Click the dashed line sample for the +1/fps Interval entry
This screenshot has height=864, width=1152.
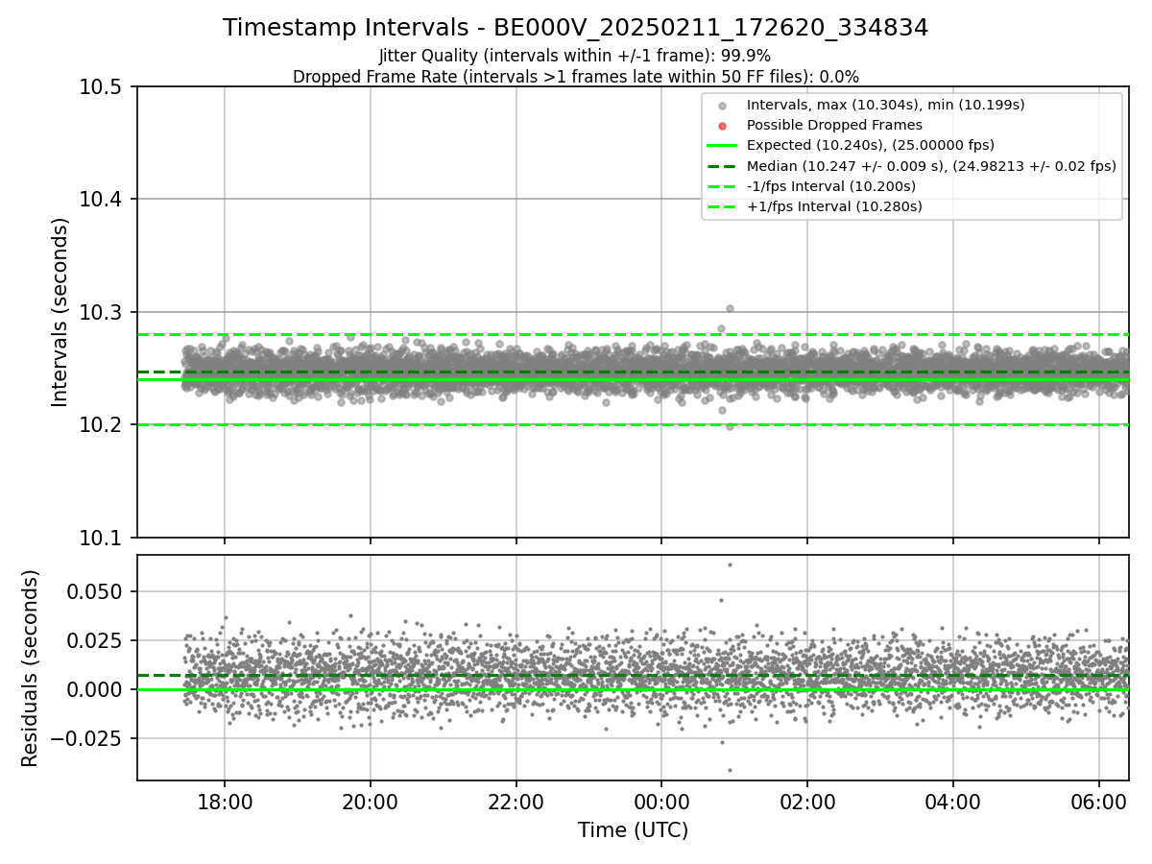pyautogui.click(x=722, y=205)
